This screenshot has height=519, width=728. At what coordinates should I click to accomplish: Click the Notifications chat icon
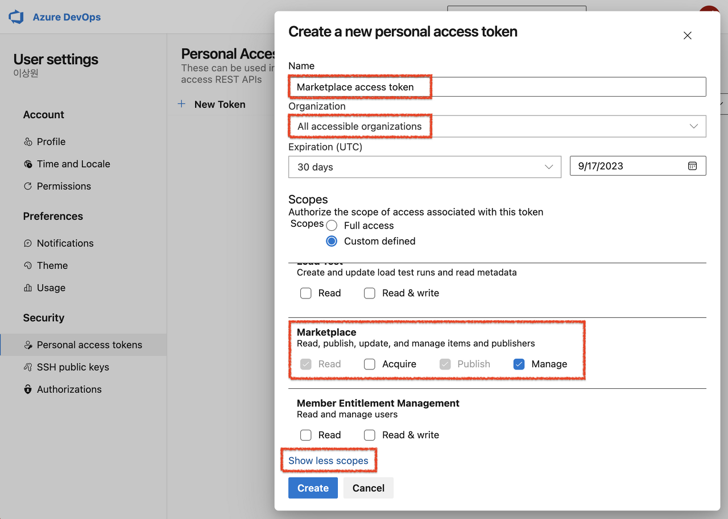28,243
